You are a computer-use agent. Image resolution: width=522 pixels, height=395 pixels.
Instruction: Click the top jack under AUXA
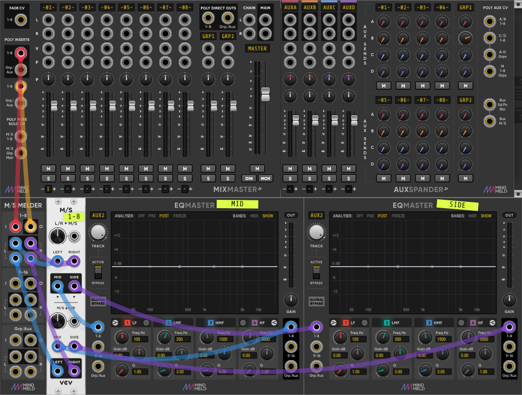(x=290, y=20)
